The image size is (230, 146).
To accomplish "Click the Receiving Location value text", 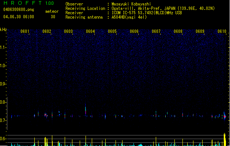I will pos(163,8).
